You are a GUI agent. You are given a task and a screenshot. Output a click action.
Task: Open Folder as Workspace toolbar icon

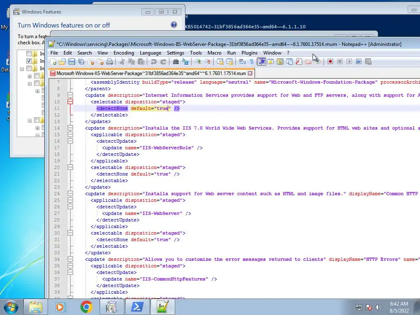click(308, 62)
